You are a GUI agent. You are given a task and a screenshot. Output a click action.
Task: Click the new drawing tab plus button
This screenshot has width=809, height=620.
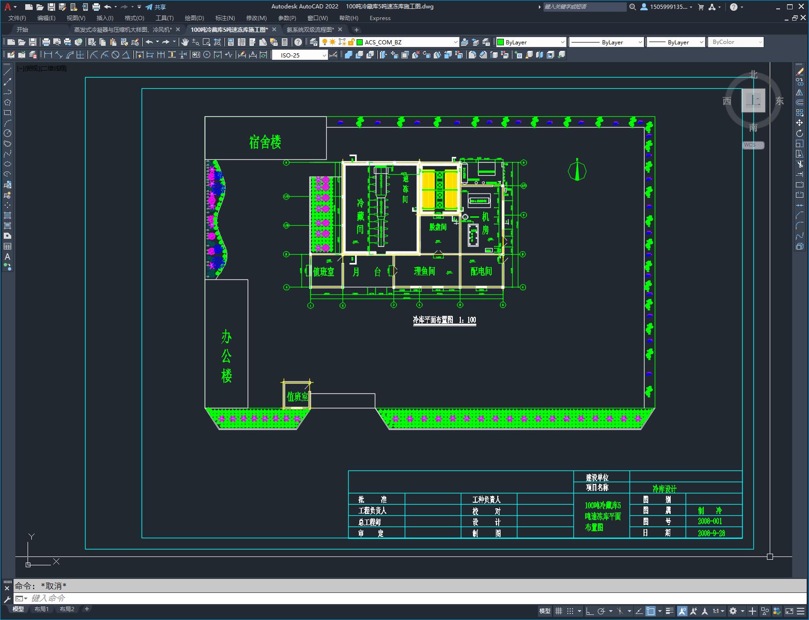(357, 29)
